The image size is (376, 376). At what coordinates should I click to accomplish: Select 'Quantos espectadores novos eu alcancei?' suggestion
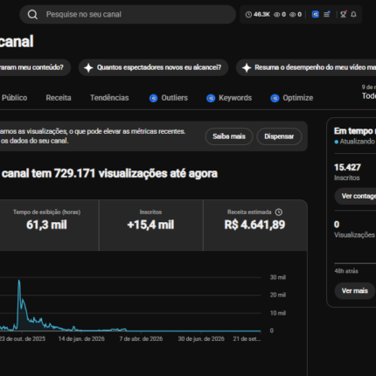point(153,67)
